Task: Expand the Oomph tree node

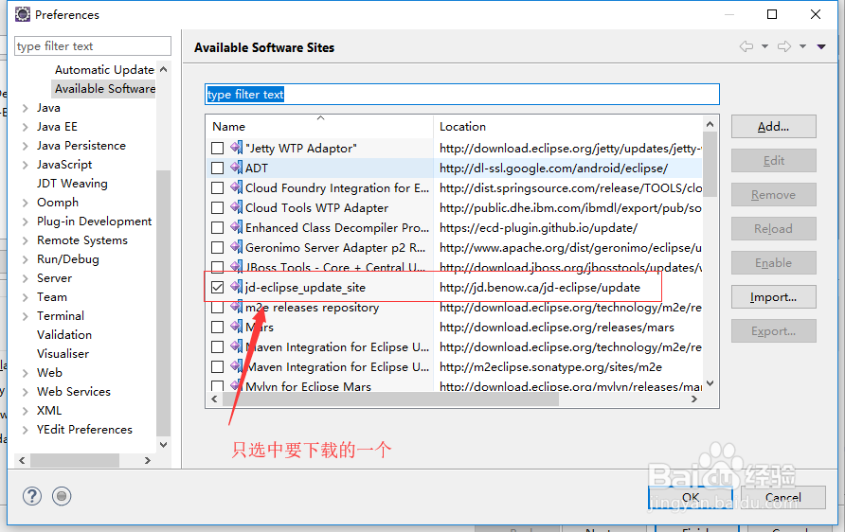Action: click(25, 203)
